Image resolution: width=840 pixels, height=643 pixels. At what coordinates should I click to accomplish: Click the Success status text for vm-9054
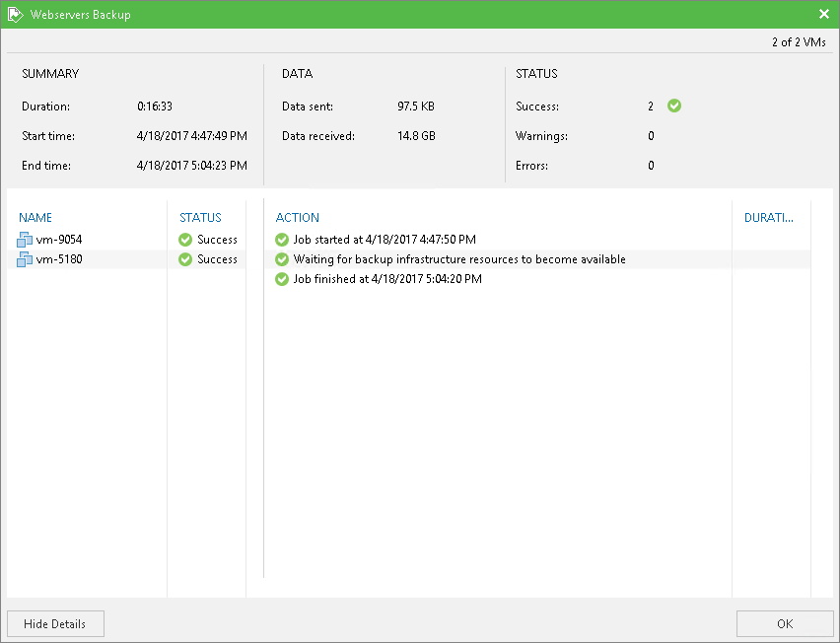tap(217, 240)
